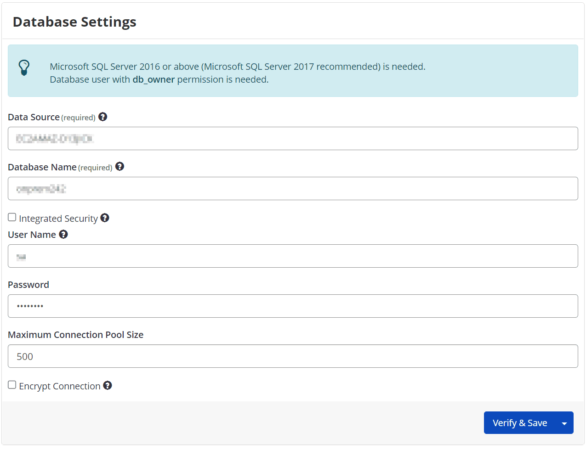This screenshot has width=586, height=450.
Task: Open the Data Source help tooltip
Action: point(102,117)
